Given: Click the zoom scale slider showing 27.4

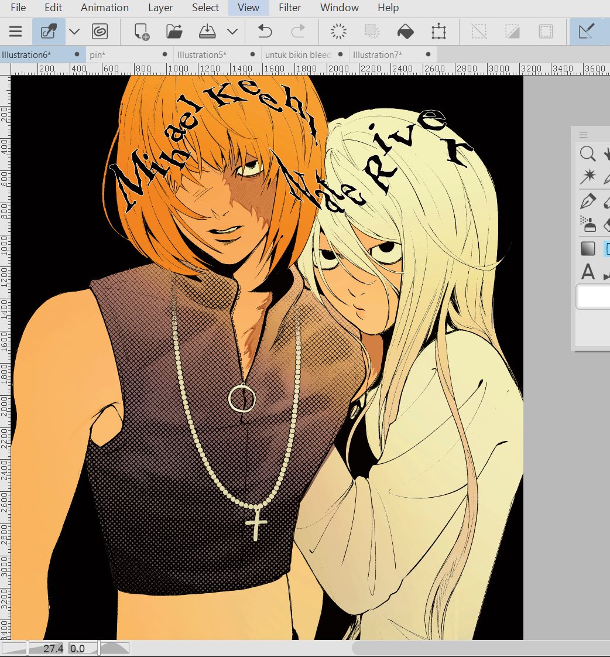Looking at the screenshot, I should point(33,648).
